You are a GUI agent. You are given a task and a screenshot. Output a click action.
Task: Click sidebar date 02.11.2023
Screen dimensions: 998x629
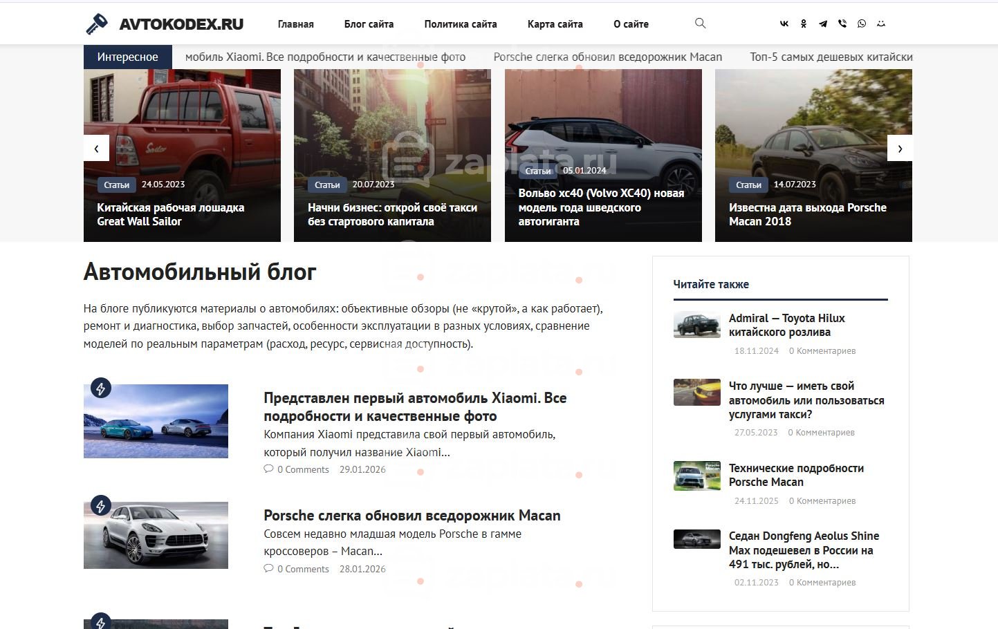(757, 583)
